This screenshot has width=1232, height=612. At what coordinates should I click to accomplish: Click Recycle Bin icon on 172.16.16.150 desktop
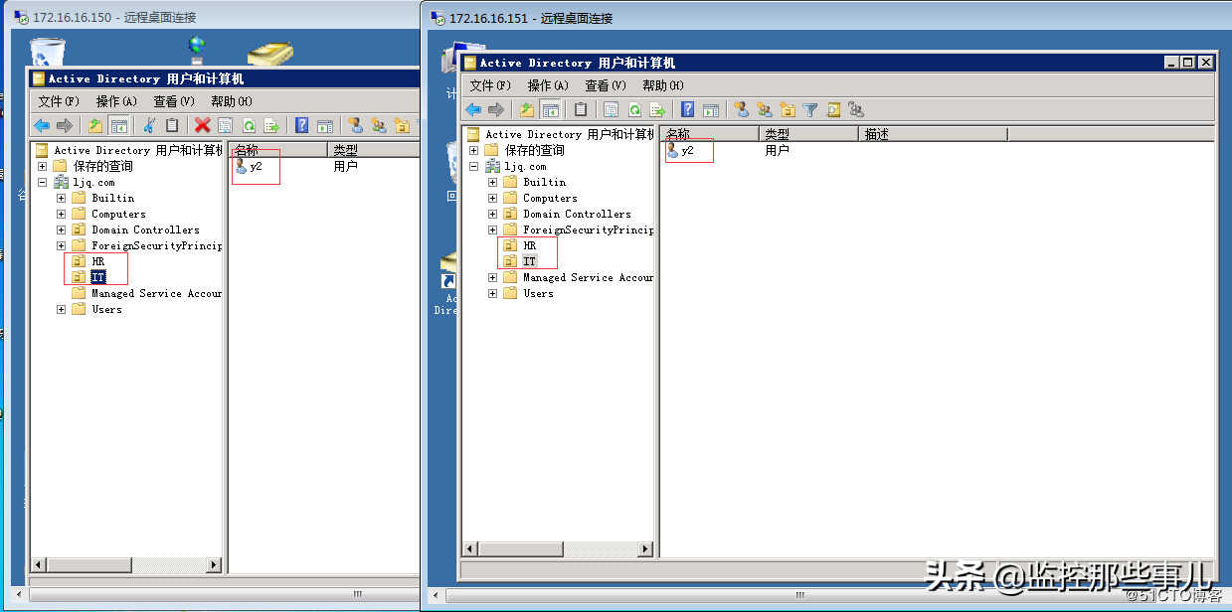coord(47,52)
